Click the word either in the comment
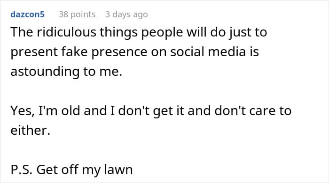The image size is (329, 183). [31, 131]
